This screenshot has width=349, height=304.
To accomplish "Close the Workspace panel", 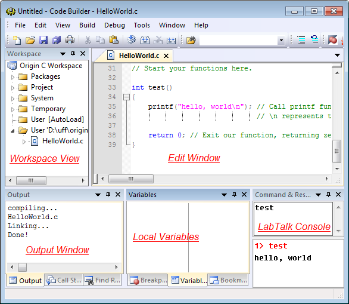I will 83,54.
